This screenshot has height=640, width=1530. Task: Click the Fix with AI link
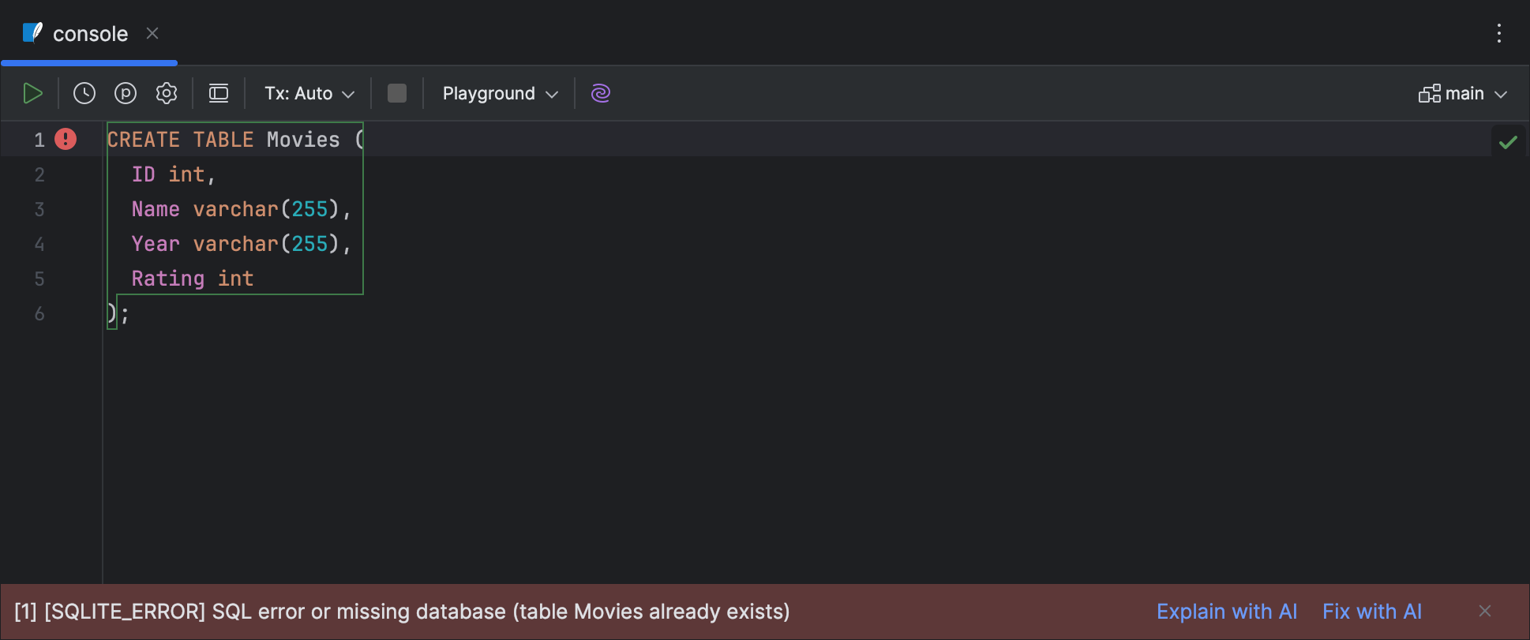tap(1371, 612)
